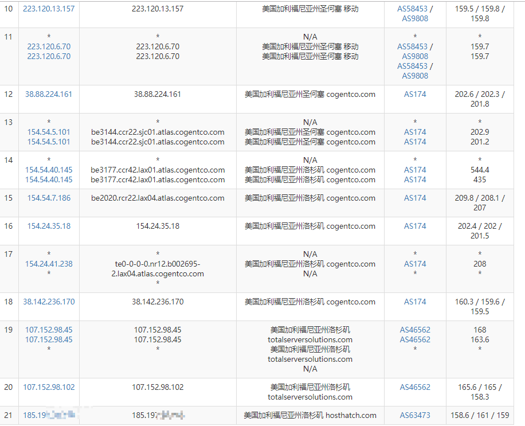Image resolution: width=525 pixels, height=426 pixels.
Task: Click the 154.54.7.186 IP link in hop 15
Action: [49, 198]
